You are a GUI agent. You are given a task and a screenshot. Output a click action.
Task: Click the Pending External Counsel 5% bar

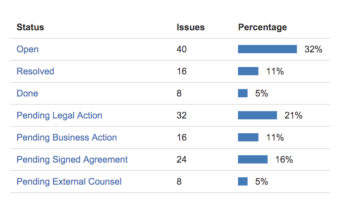click(243, 181)
